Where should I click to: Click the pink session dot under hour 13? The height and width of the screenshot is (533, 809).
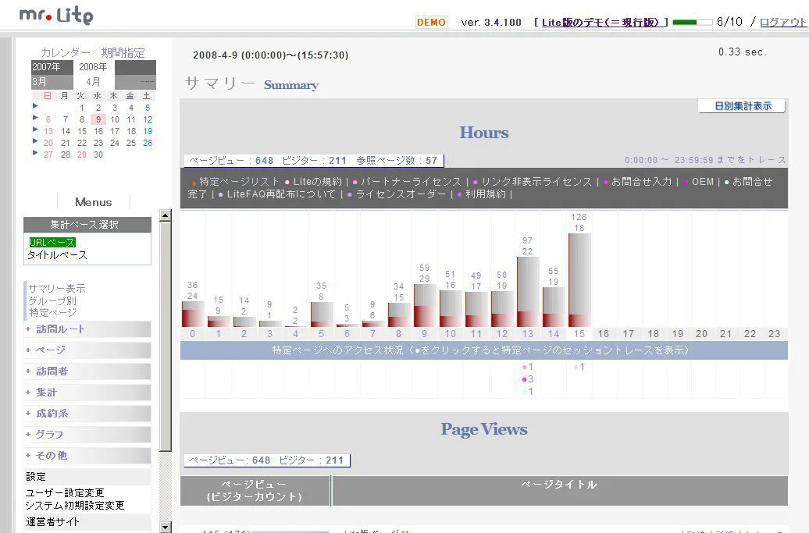click(524, 367)
